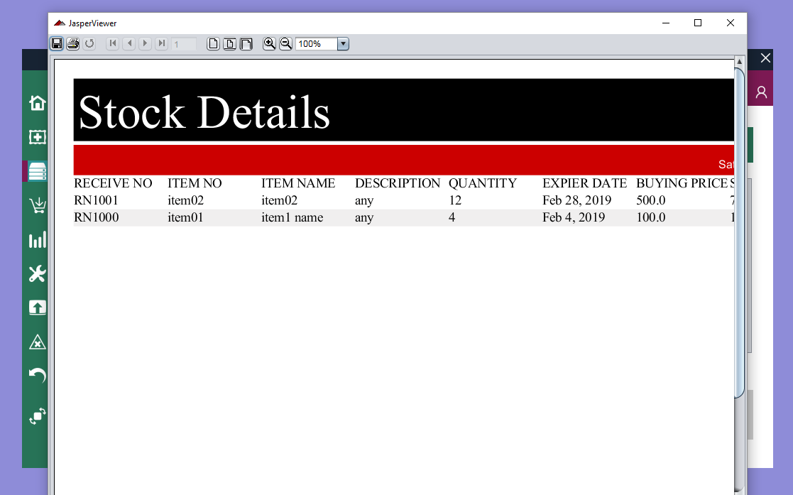
Task: Zoom out of the report
Action: 285,43
